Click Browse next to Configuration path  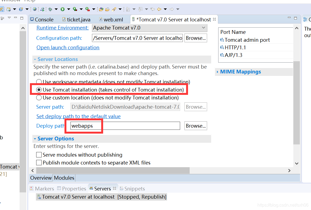click(196, 38)
